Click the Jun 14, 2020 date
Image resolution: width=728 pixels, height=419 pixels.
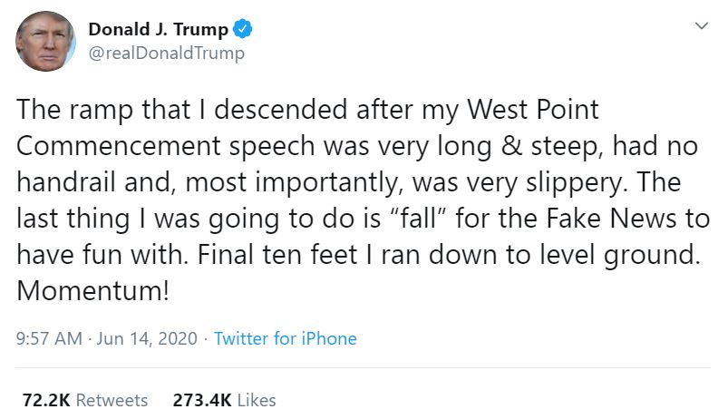147,338
